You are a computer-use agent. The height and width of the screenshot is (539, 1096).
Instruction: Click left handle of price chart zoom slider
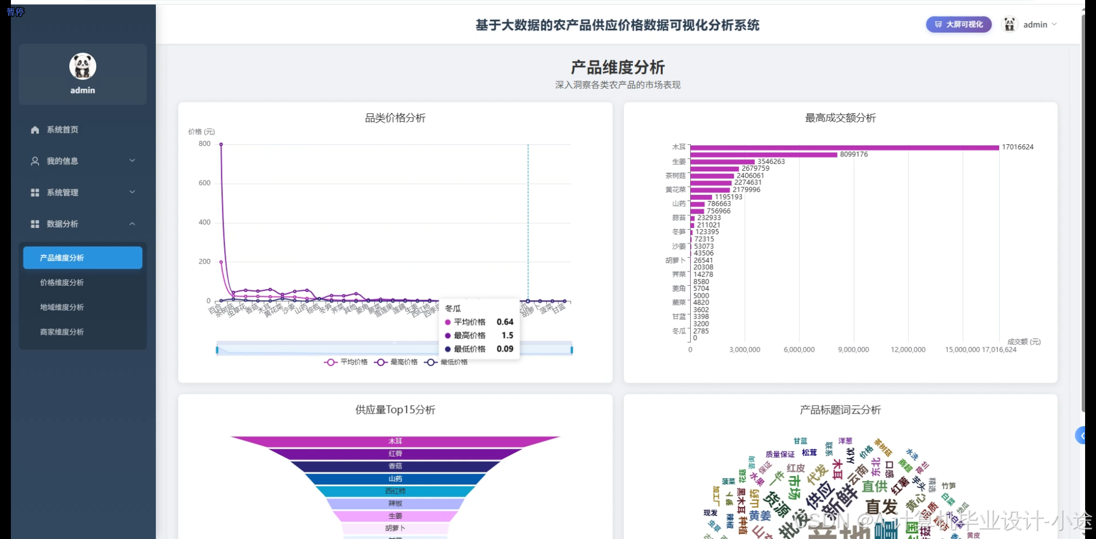(x=217, y=349)
